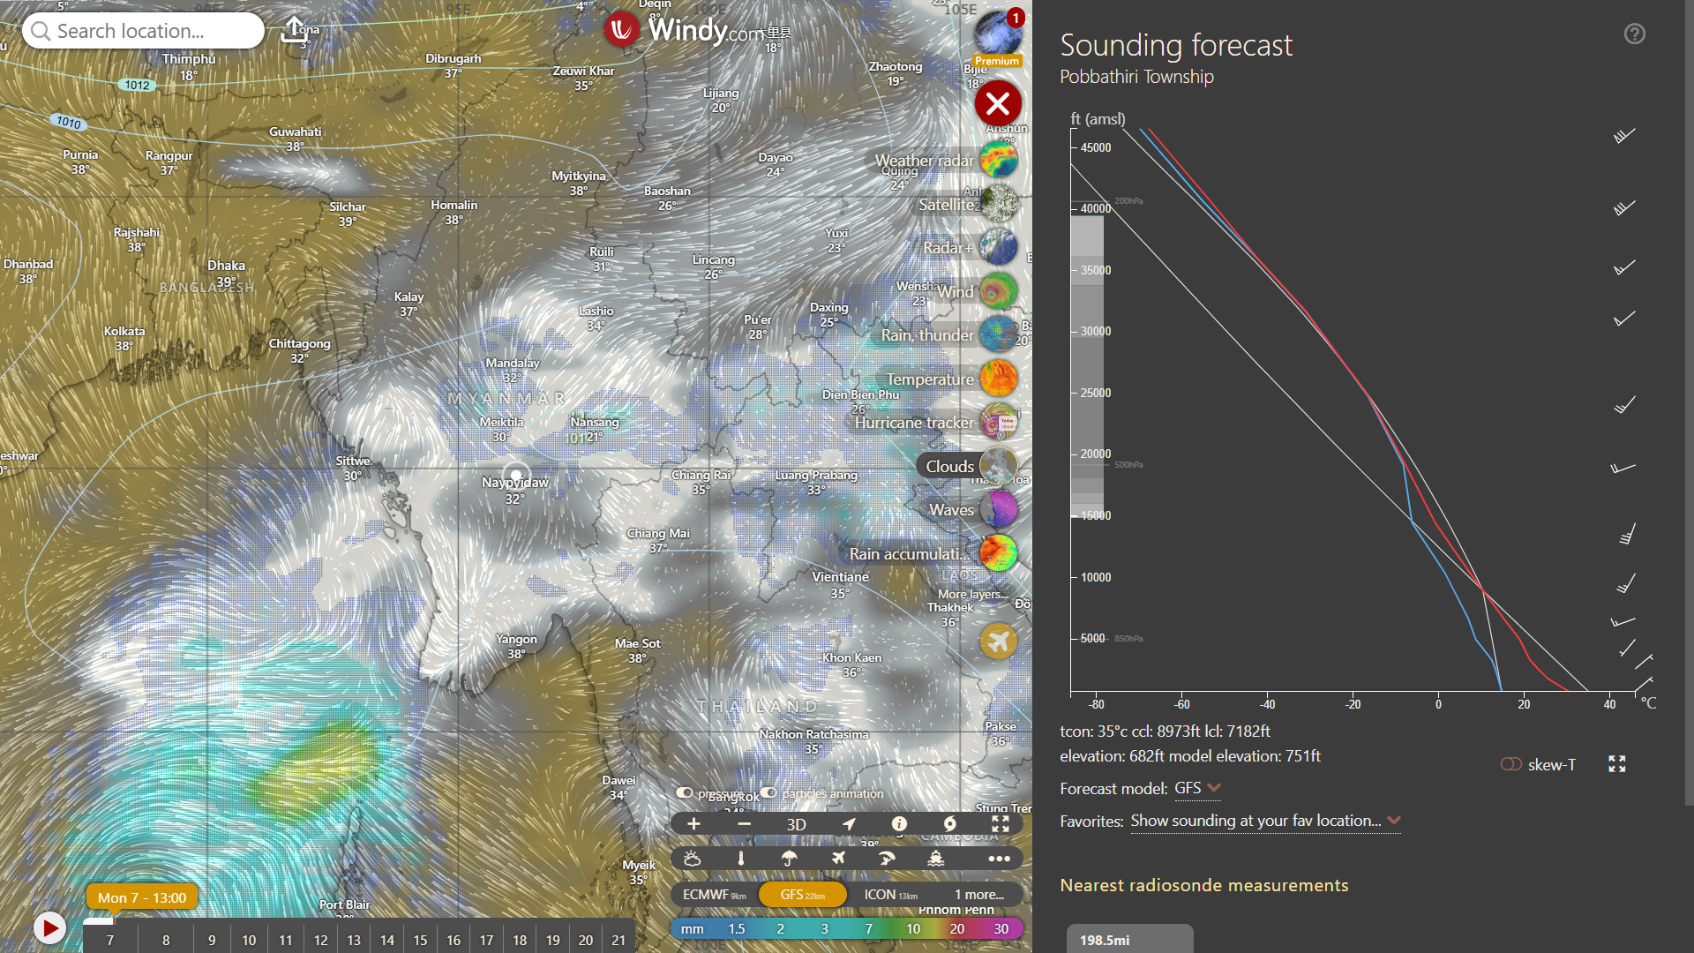Select the airplane quick menu icon
Screen dimensions: 1694x953
pos(838,858)
